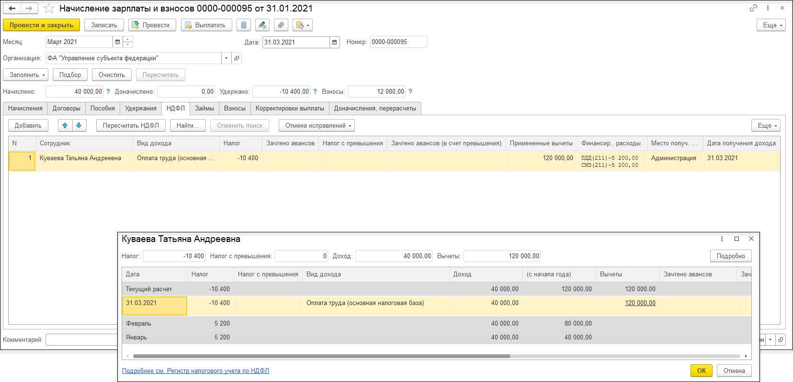The image size is (793, 382).
Task: Expand the Заполнить dropdown button
Action: point(26,75)
